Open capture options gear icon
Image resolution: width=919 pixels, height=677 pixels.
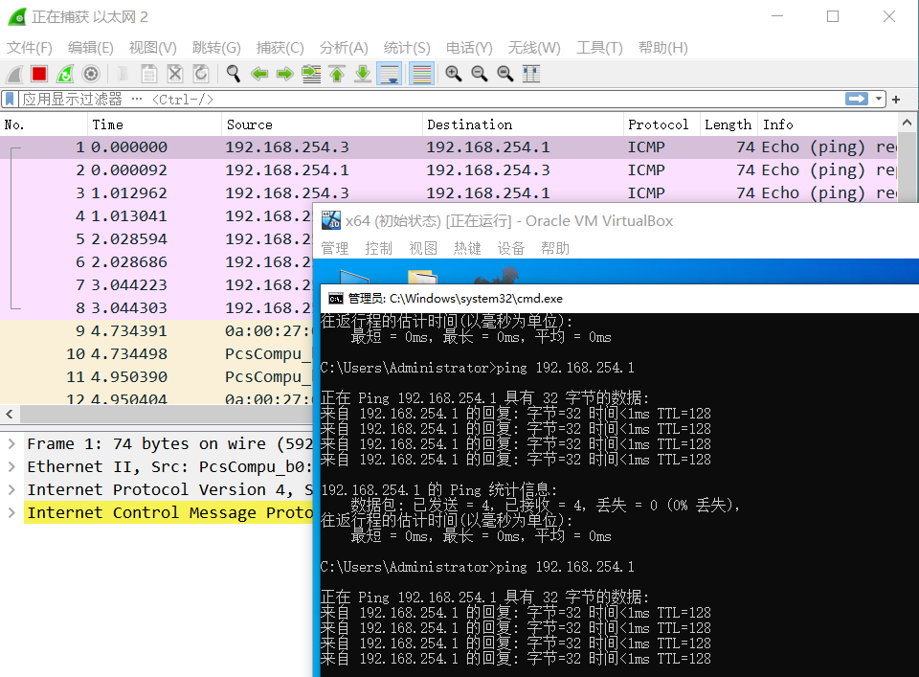pyautogui.click(x=91, y=74)
